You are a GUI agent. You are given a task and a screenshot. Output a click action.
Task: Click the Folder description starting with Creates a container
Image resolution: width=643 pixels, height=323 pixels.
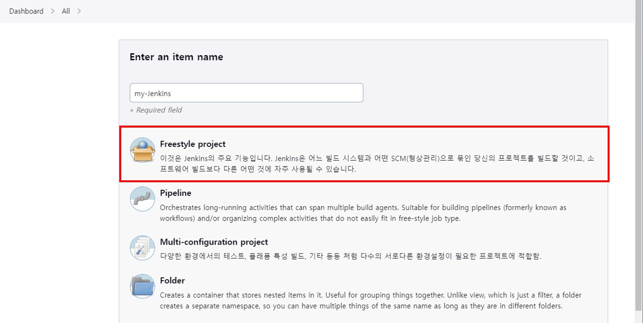[371, 301]
